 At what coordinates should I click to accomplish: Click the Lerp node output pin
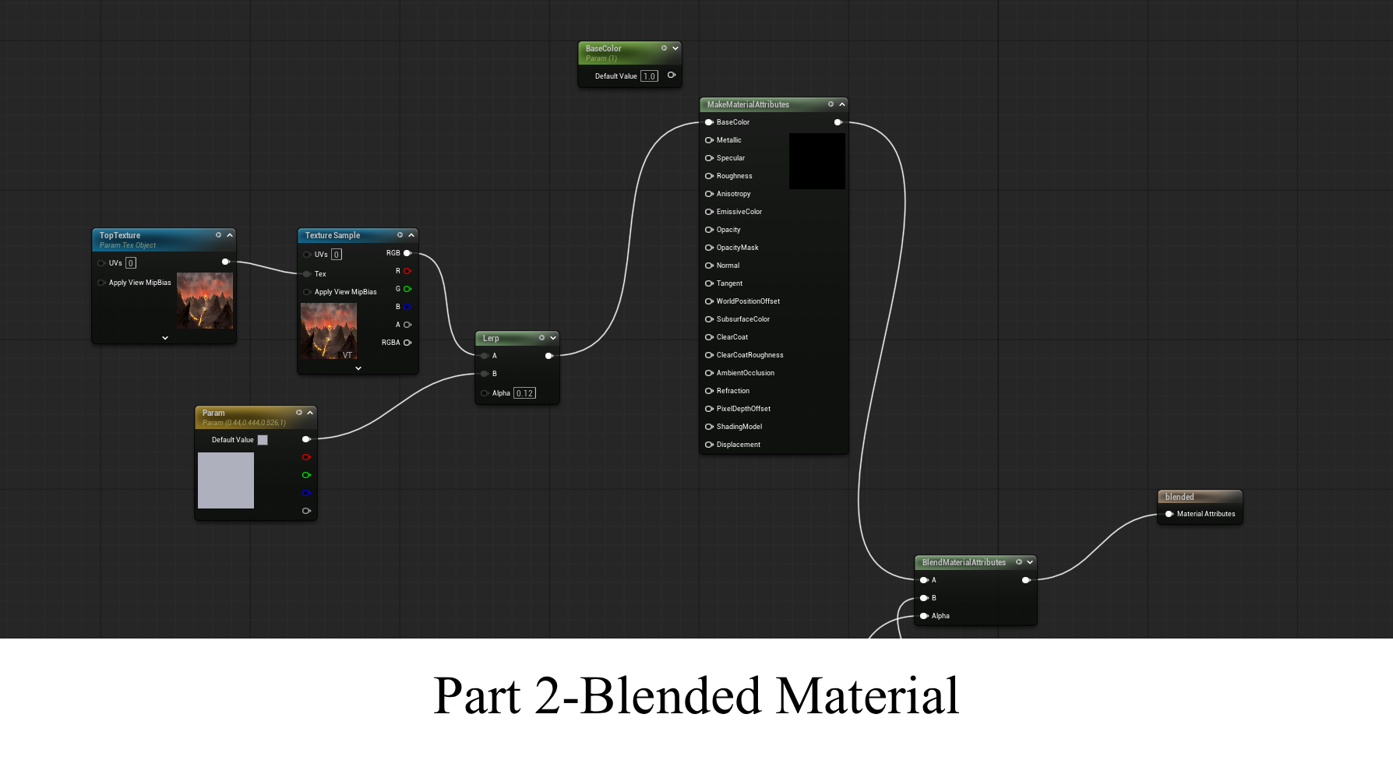(x=548, y=356)
